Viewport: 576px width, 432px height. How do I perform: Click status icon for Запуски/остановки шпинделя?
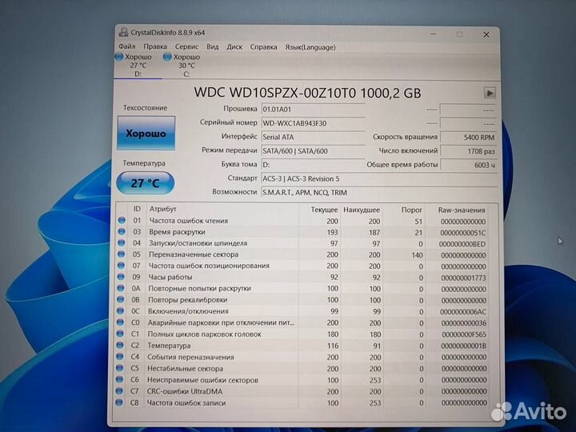(122, 243)
